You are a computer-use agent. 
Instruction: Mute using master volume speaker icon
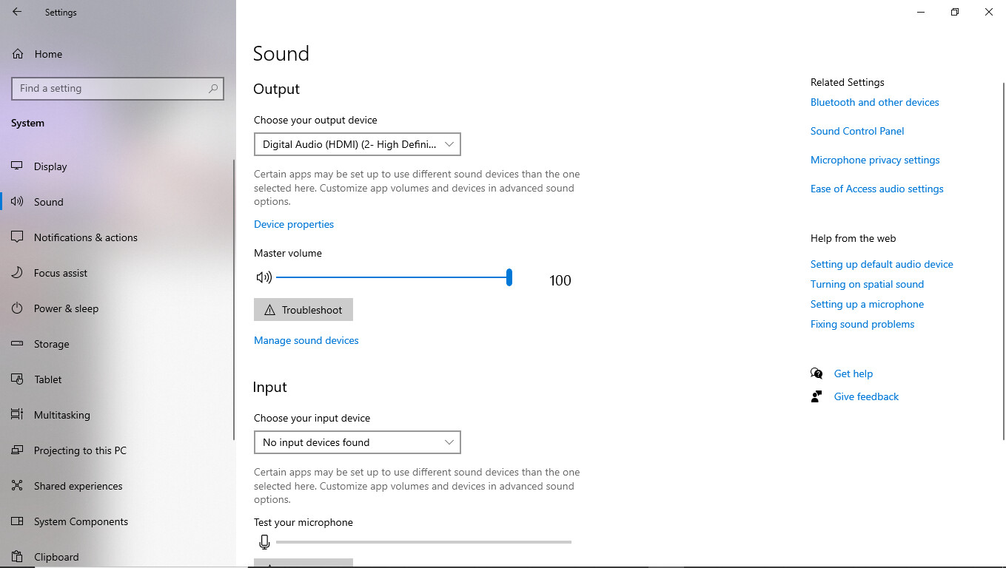coord(264,277)
